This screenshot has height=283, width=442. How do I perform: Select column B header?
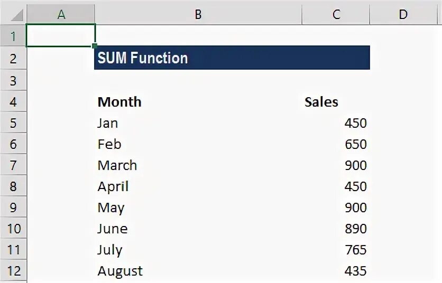tap(198, 14)
